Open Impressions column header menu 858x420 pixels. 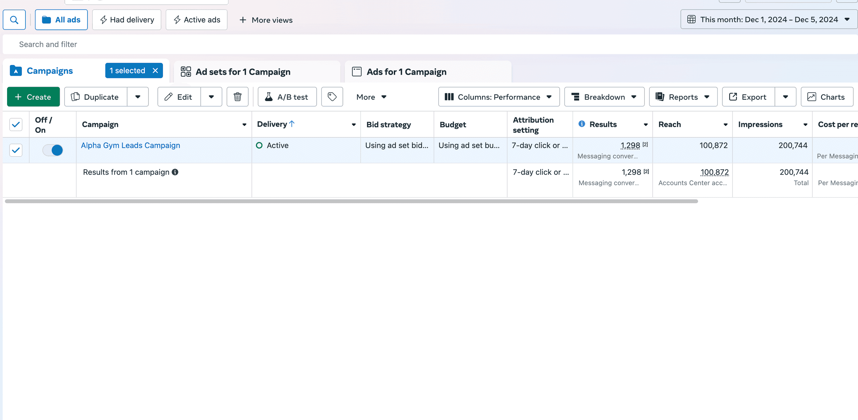805,125
